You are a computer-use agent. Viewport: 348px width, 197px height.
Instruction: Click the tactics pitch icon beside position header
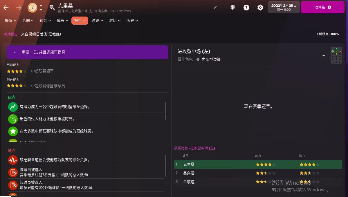pyautogui.click(x=336, y=55)
